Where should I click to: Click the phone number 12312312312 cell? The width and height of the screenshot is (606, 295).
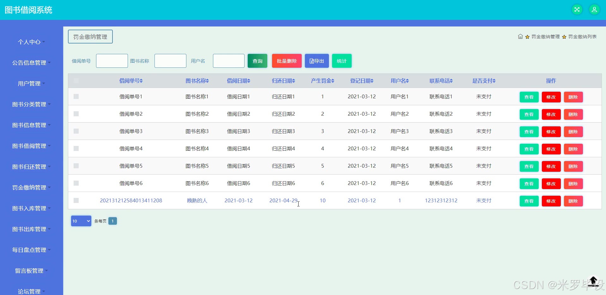click(x=441, y=200)
